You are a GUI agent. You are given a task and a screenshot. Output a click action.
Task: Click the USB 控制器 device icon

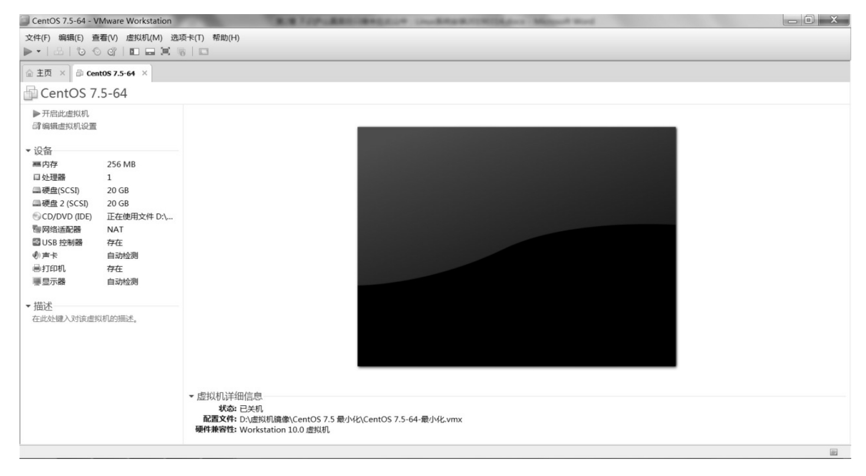tap(37, 242)
